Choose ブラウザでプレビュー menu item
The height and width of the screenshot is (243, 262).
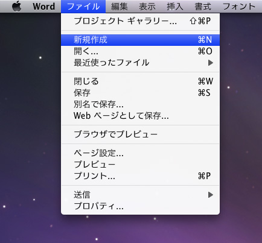[x=140, y=134]
